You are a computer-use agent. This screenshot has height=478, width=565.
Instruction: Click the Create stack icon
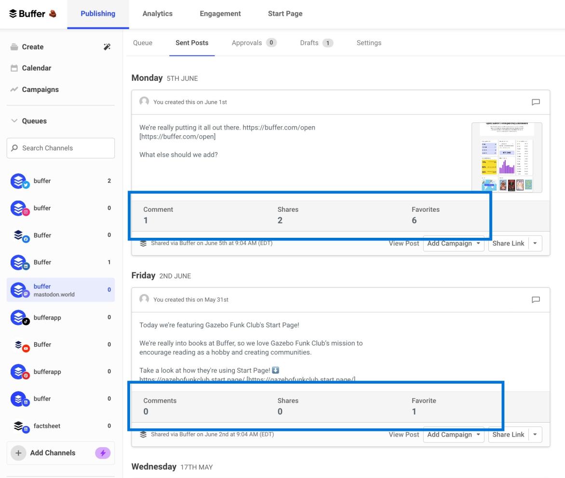[x=14, y=47]
